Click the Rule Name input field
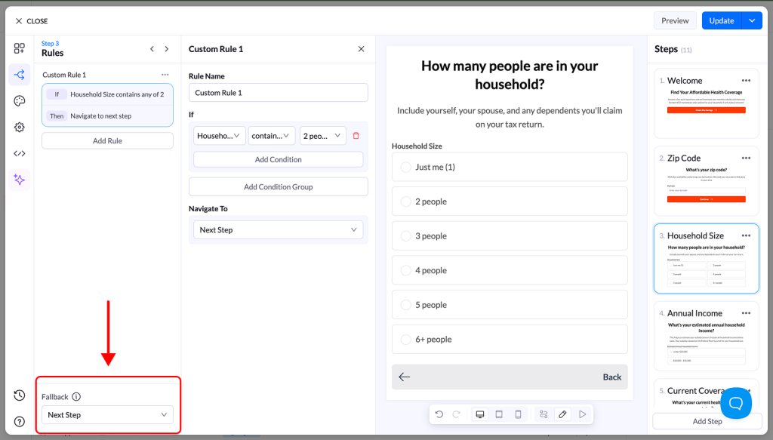The width and height of the screenshot is (773, 440). pos(278,93)
